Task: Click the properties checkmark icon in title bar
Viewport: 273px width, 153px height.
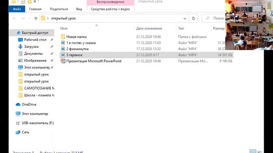Action: point(23,2)
